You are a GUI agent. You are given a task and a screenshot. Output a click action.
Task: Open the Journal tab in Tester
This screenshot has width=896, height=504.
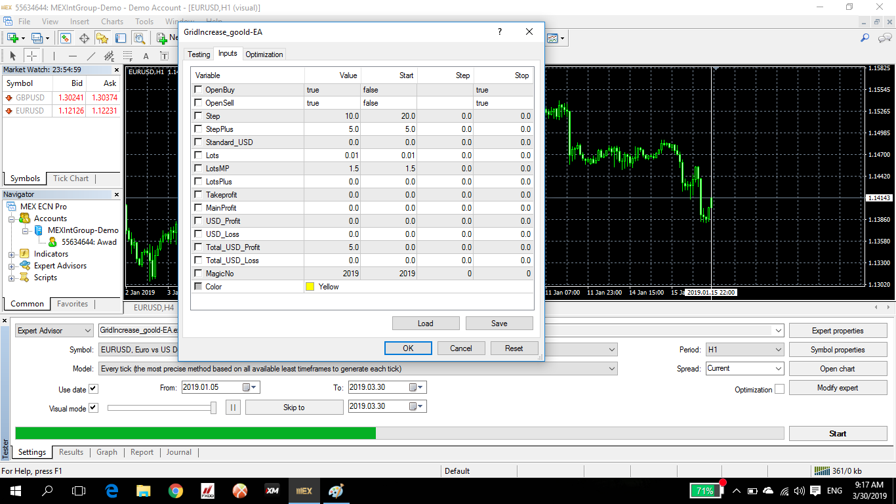click(178, 452)
